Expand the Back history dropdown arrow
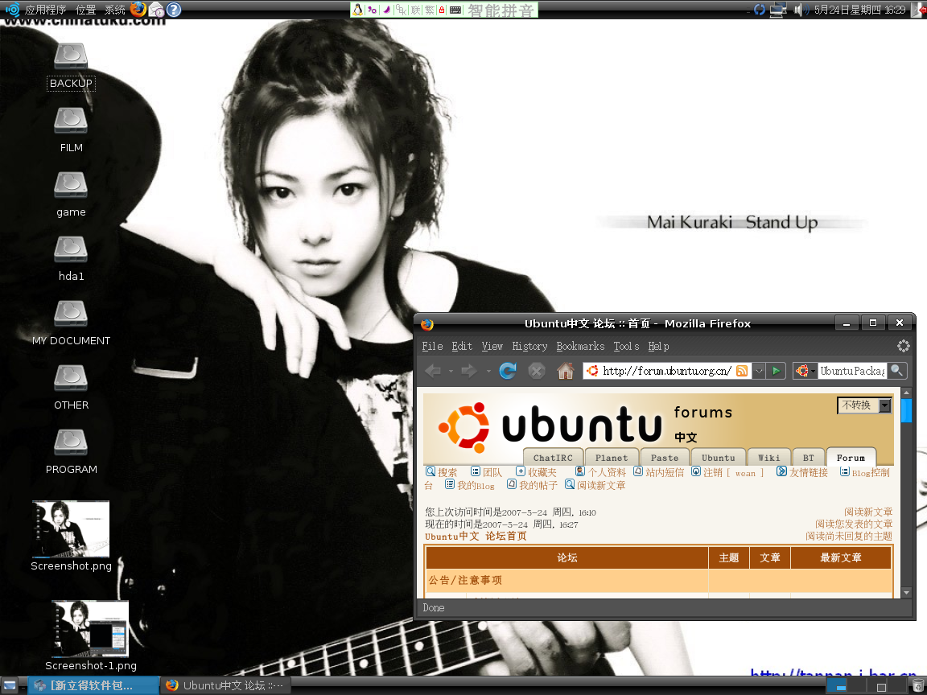 (451, 371)
